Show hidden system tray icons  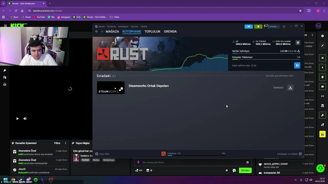295,180
